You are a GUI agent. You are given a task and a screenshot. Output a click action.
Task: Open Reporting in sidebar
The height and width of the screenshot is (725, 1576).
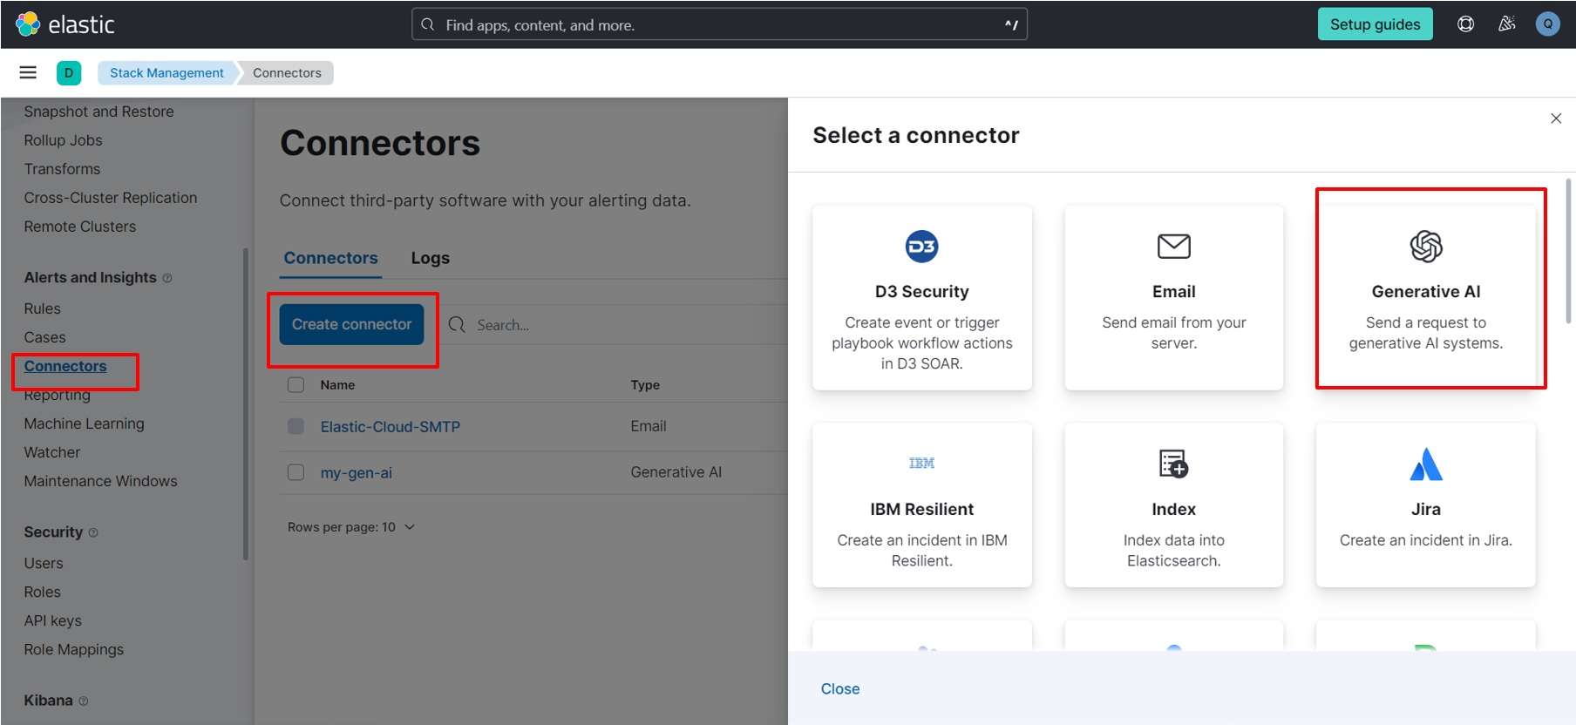click(58, 395)
